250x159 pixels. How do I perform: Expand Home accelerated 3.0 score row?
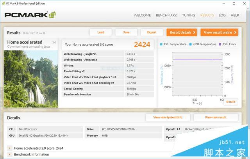point(9,148)
